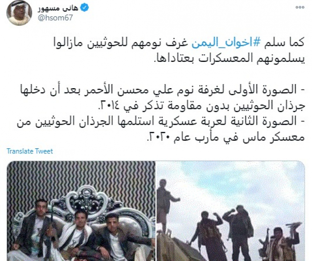Viewport: 312px width, 261px height.
Task: Click the tweet line mentioning ٢٠١٤
Action: (201, 106)
